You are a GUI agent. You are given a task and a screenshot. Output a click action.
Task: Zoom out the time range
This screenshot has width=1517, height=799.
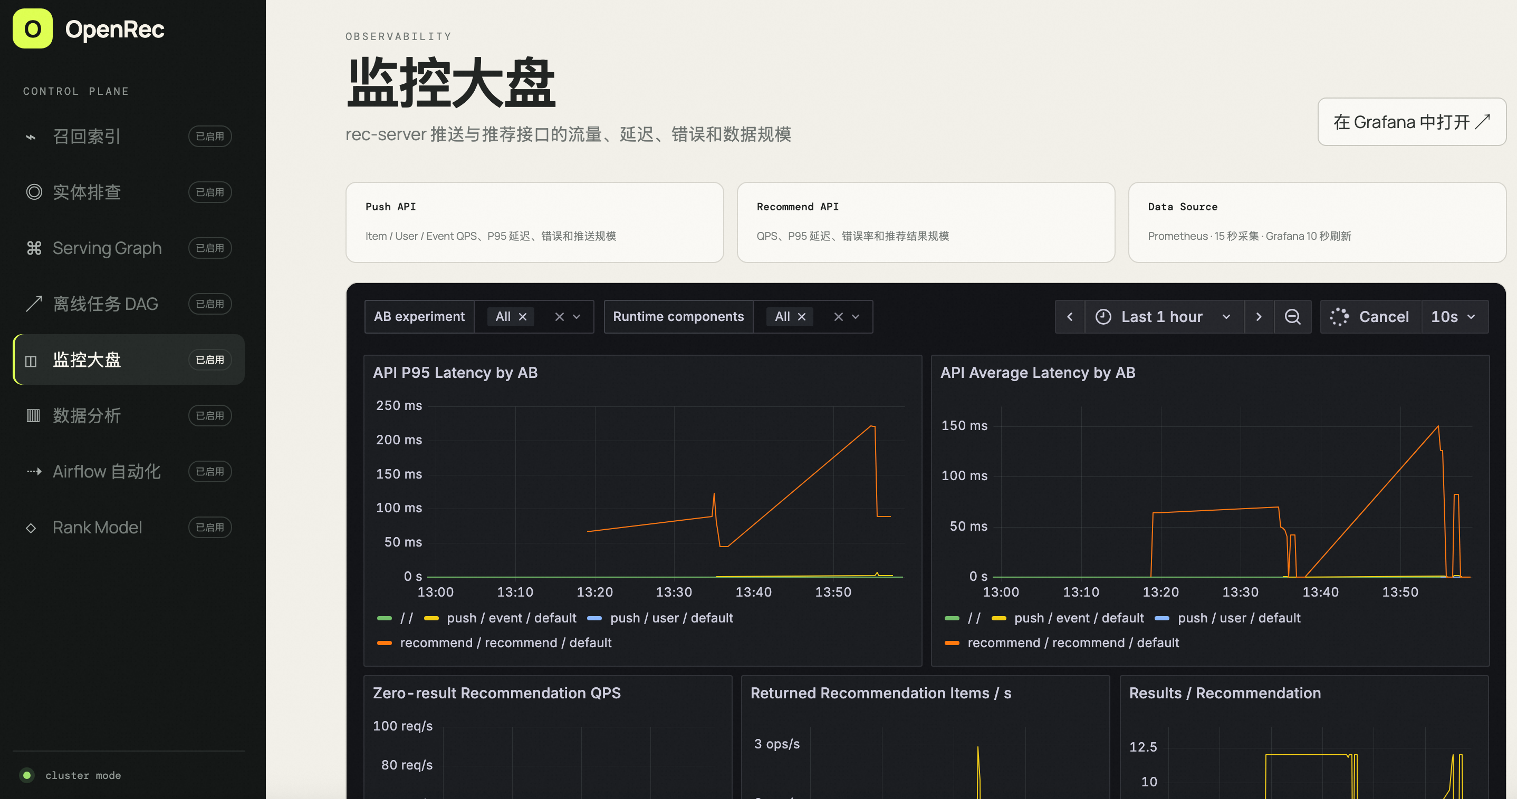click(x=1293, y=317)
